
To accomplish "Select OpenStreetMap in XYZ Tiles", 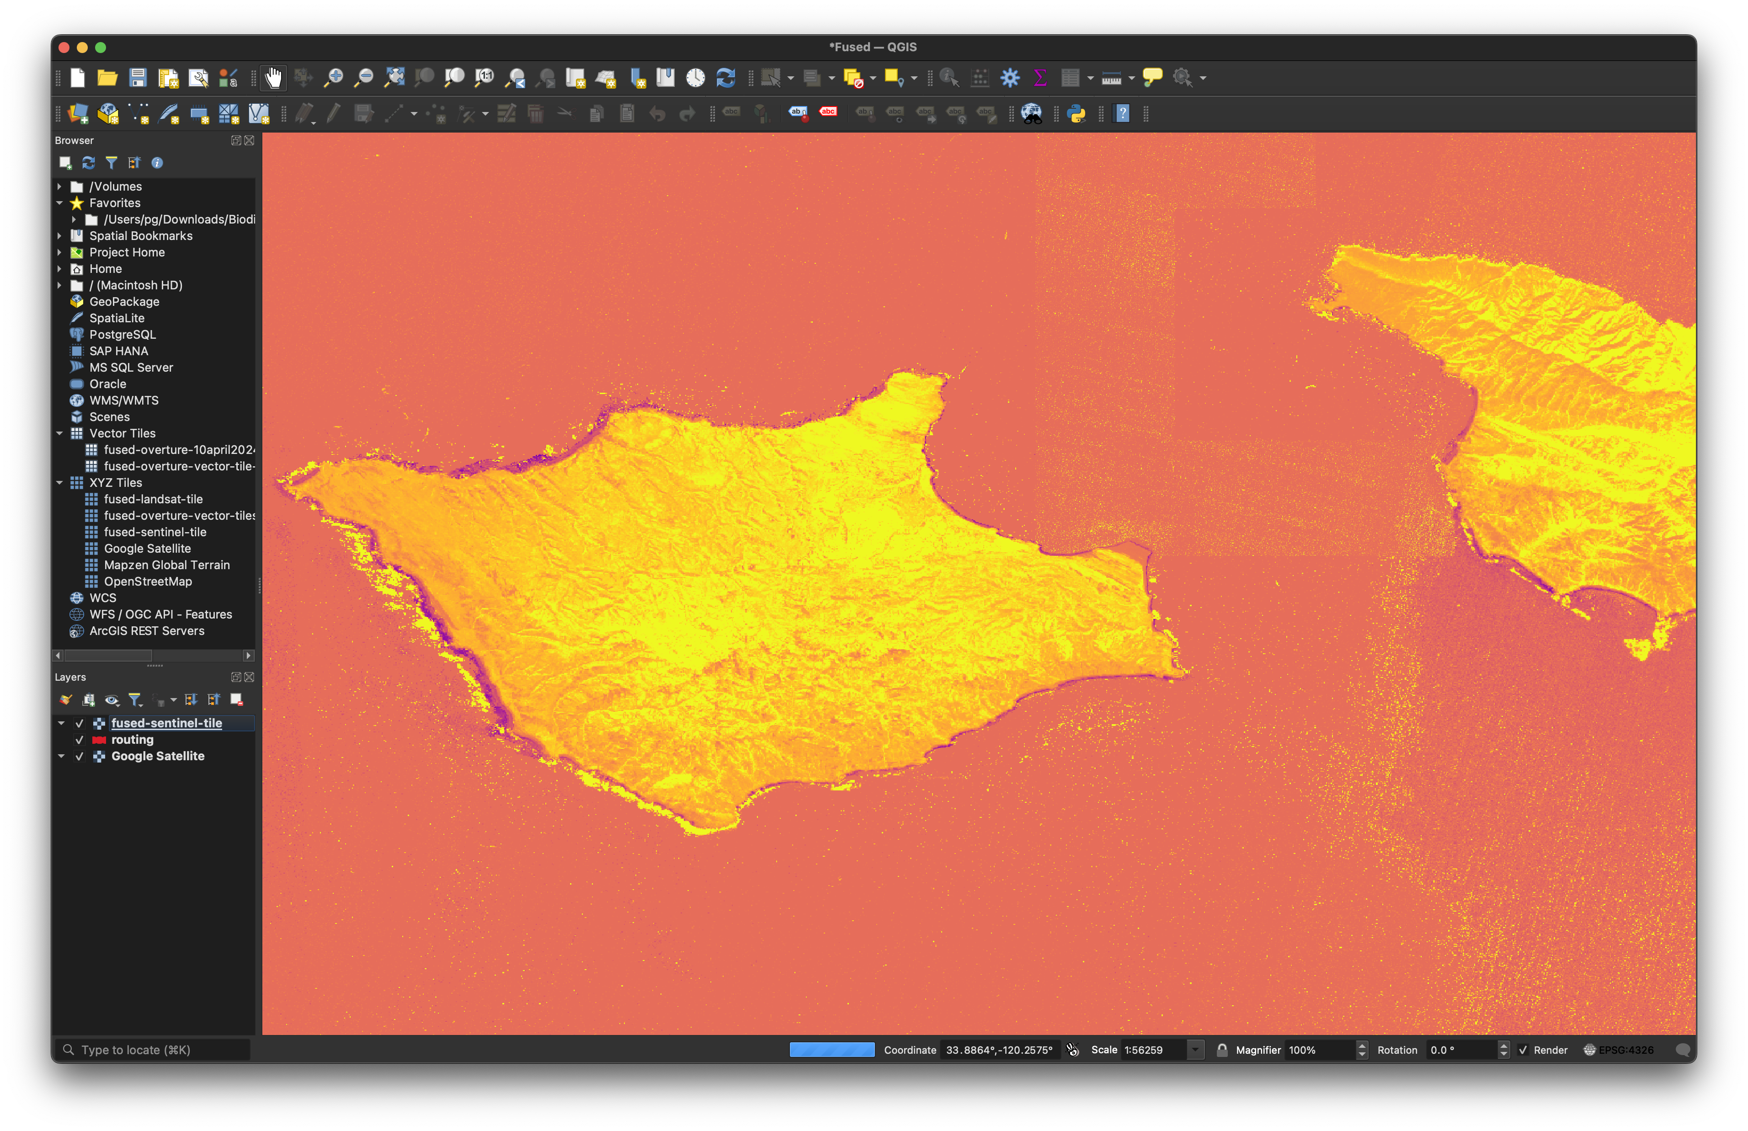I will (x=148, y=581).
